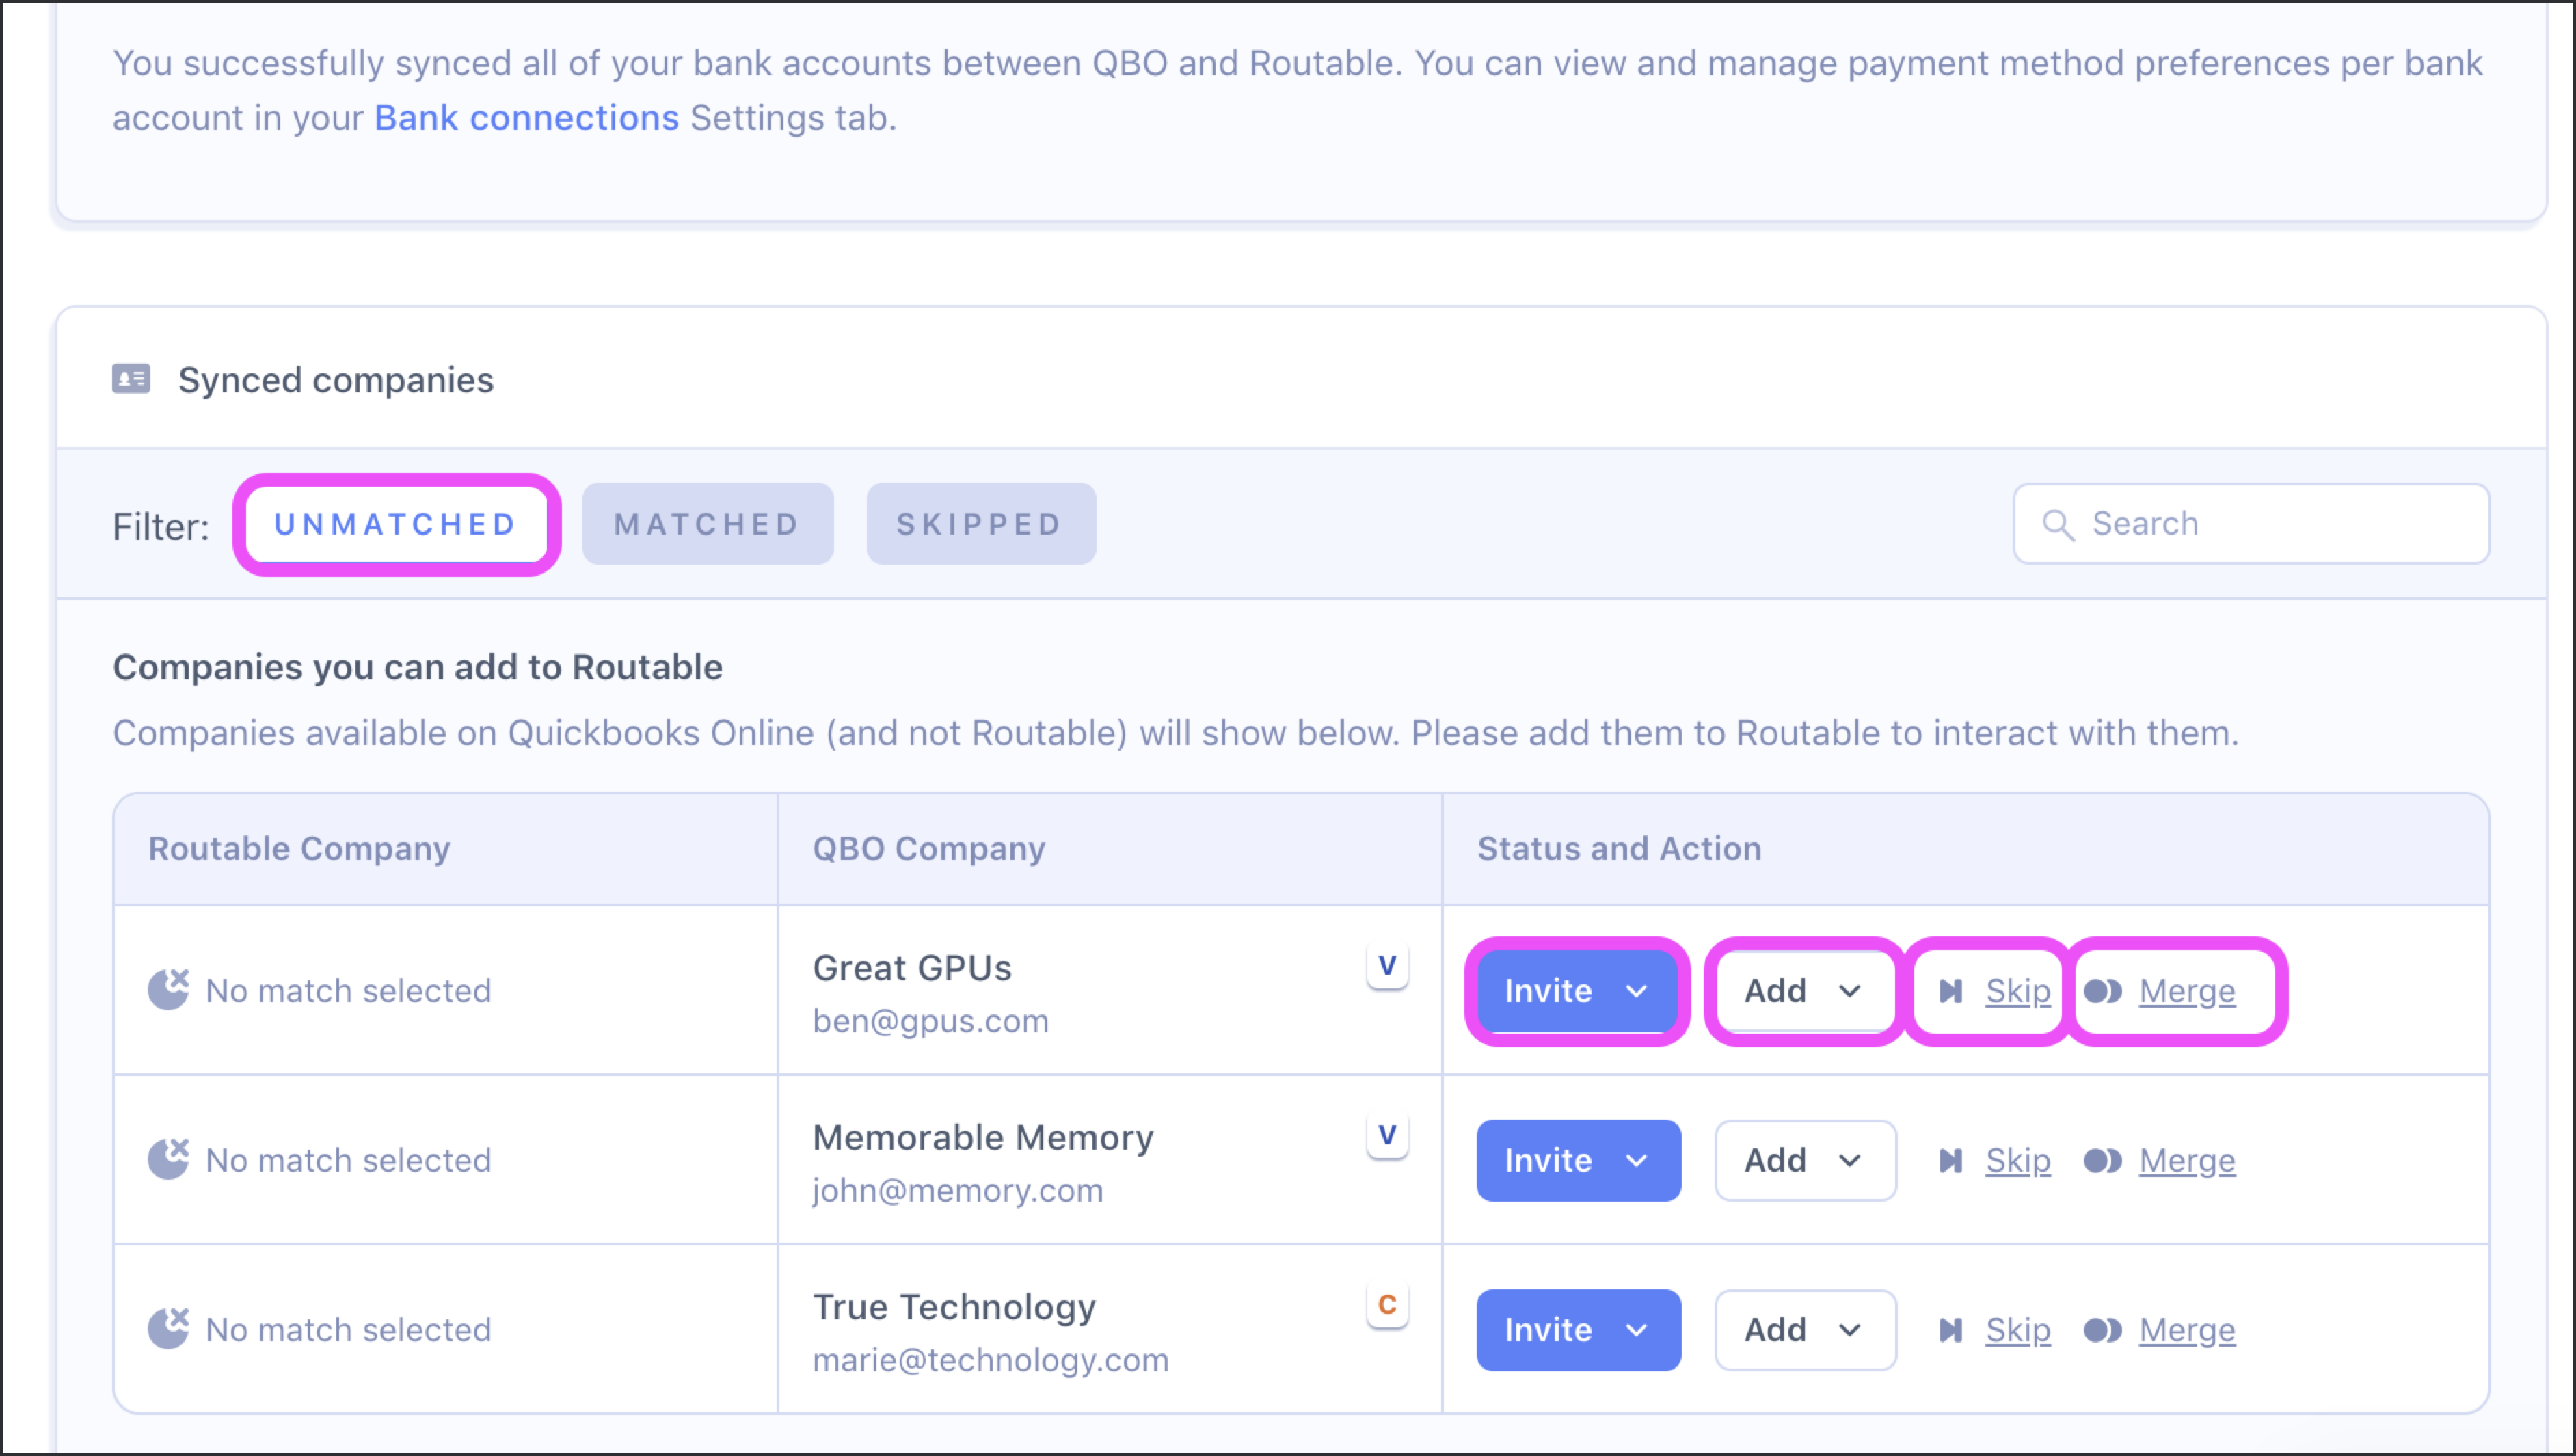Open the Add dropdown for Great GPUs
Screen dimensions: 2576x1456
point(1806,991)
